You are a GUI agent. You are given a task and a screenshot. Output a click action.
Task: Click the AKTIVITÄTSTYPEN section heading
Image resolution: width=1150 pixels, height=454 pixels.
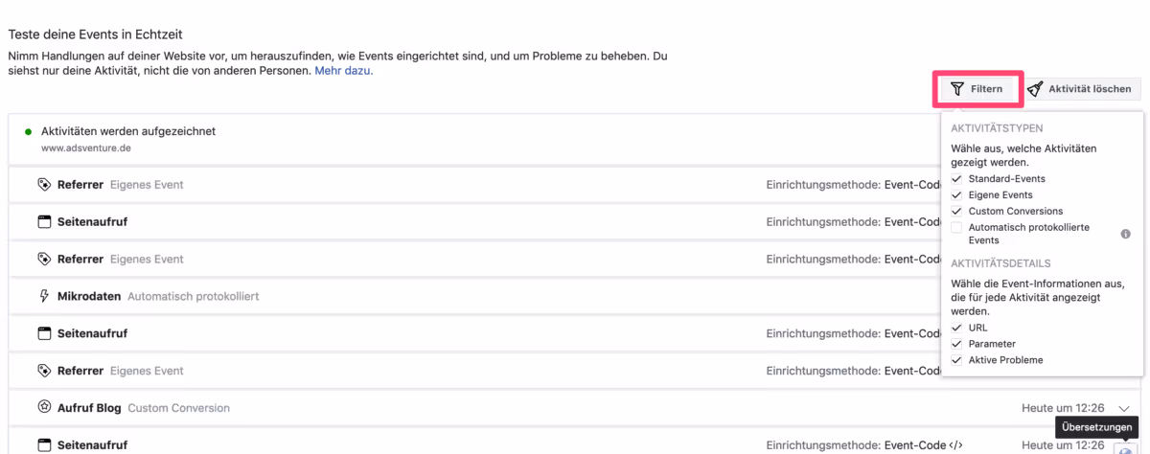997,128
